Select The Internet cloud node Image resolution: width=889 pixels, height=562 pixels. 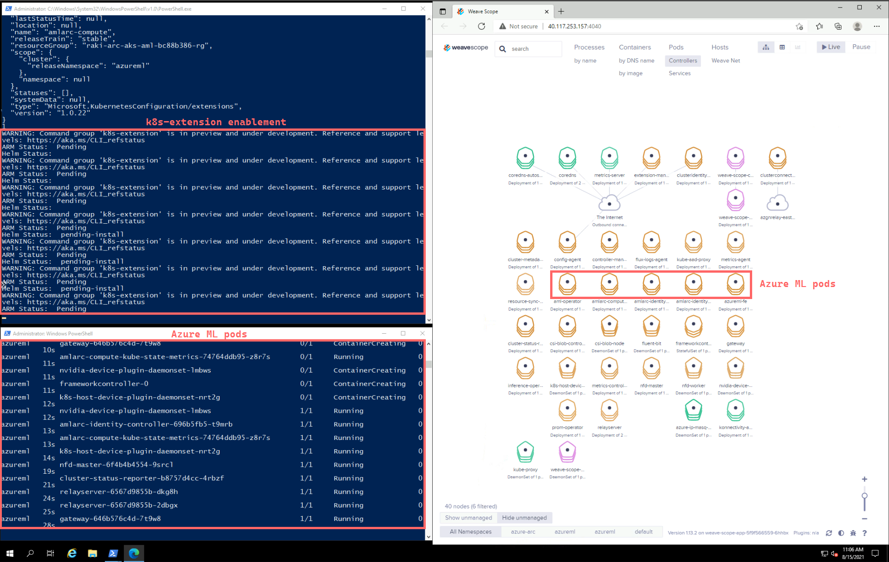(x=609, y=203)
